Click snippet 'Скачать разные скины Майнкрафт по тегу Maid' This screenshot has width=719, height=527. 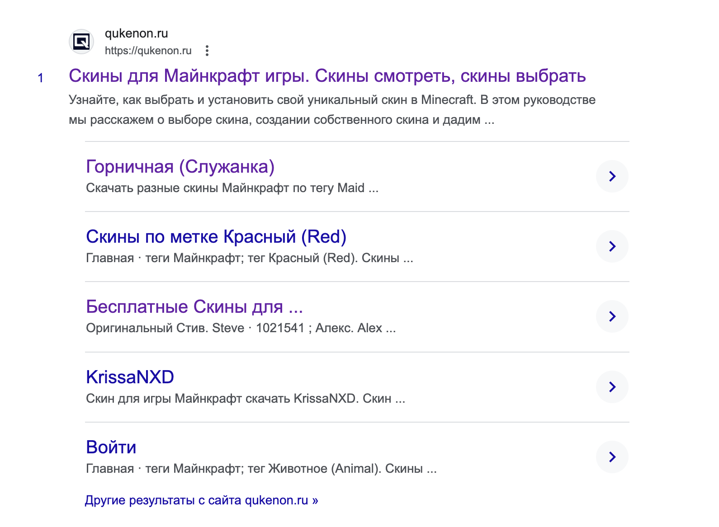tap(232, 188)
